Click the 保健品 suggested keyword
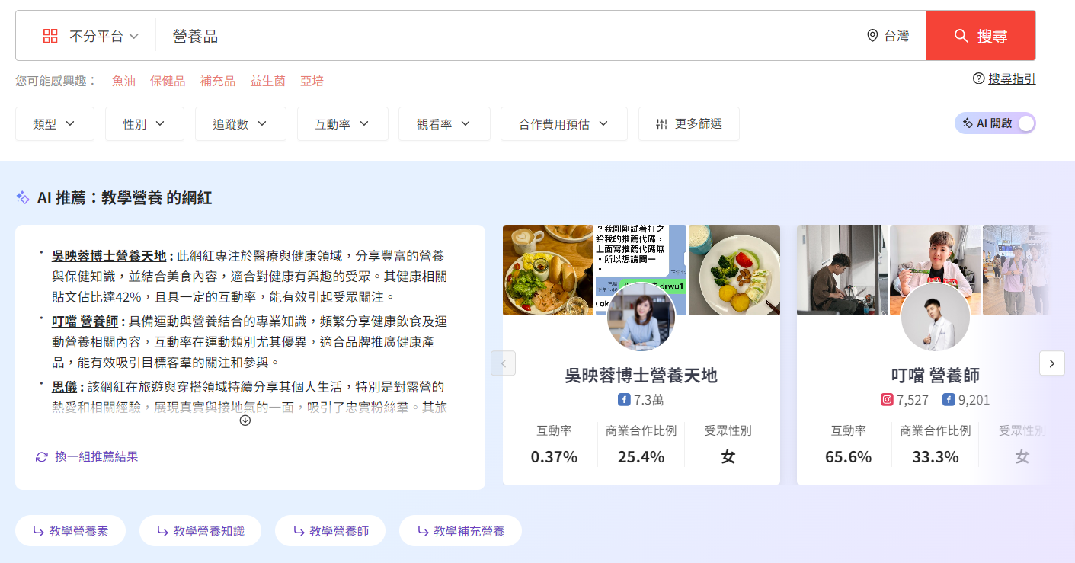 click(x=168, y=81)
